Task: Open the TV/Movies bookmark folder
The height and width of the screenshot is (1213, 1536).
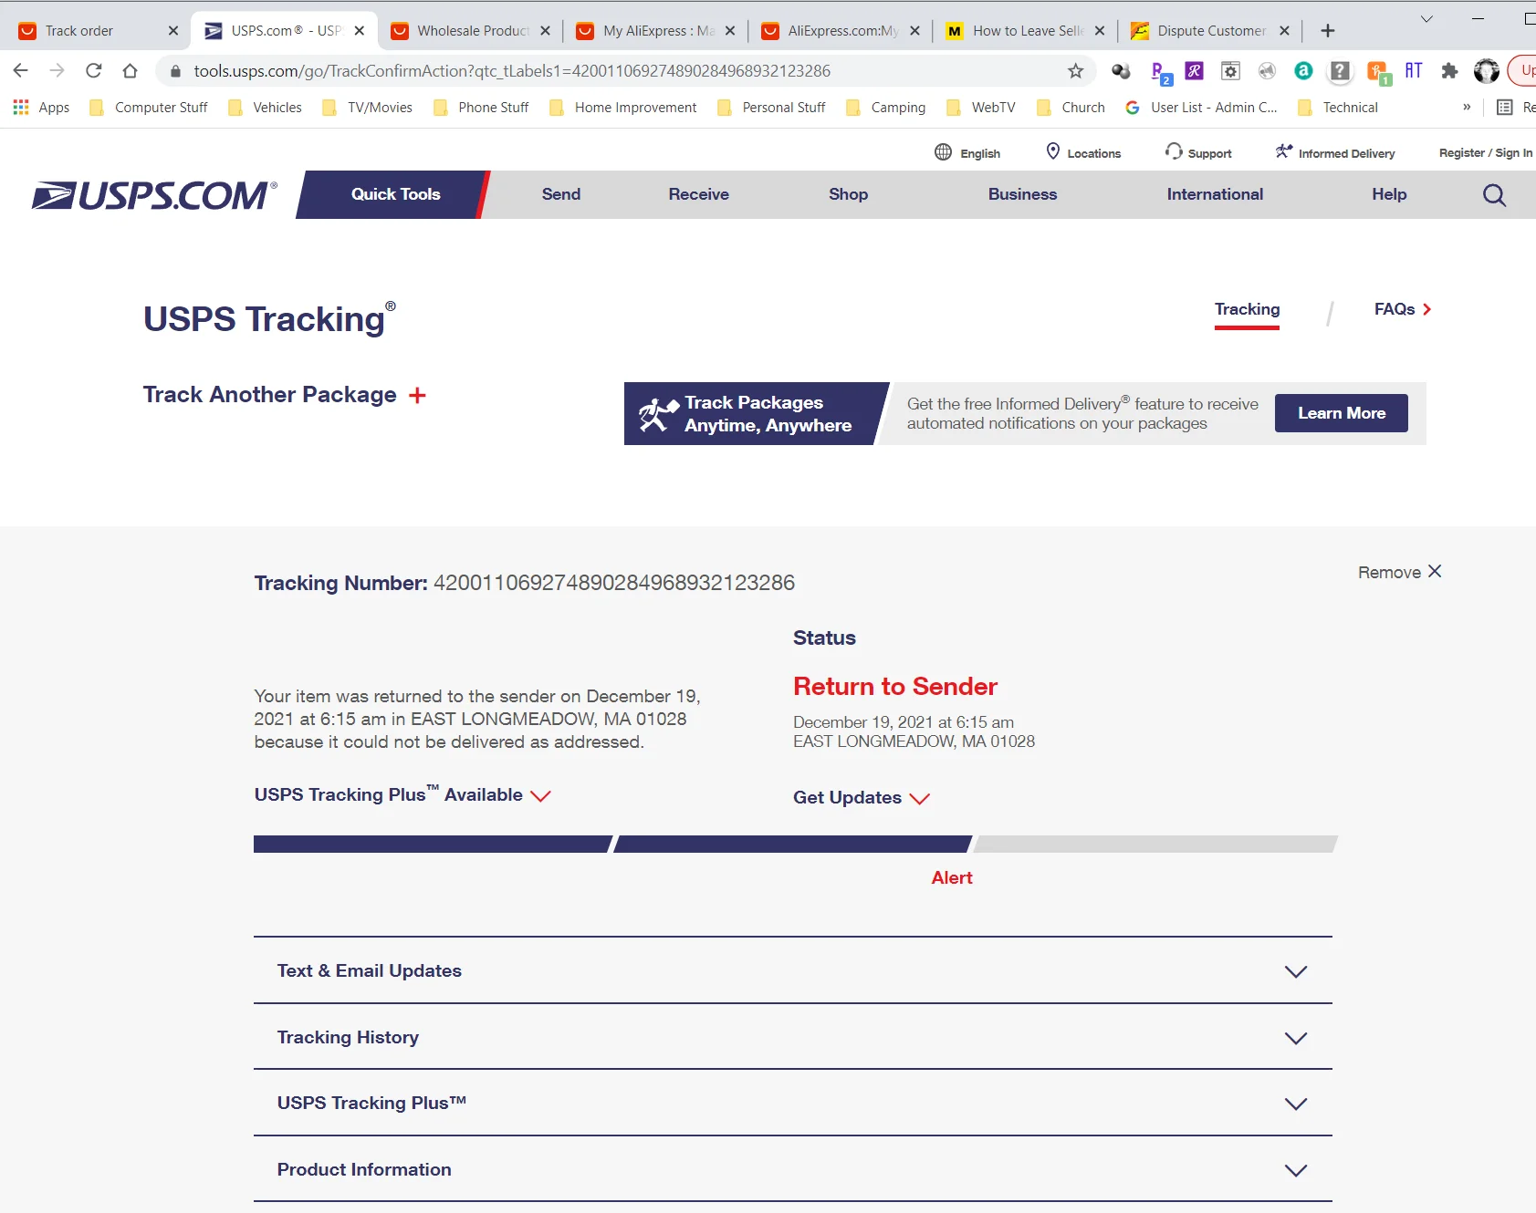Action: coord(368,108)
